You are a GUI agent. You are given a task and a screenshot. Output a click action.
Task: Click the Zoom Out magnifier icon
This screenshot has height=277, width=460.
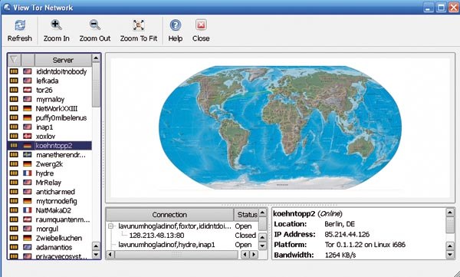click(95, 25)
